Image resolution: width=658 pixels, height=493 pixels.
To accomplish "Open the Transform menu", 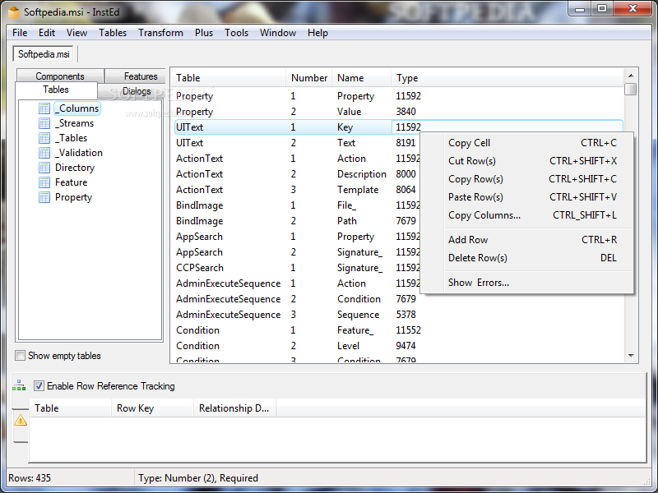I will [160, 33].
